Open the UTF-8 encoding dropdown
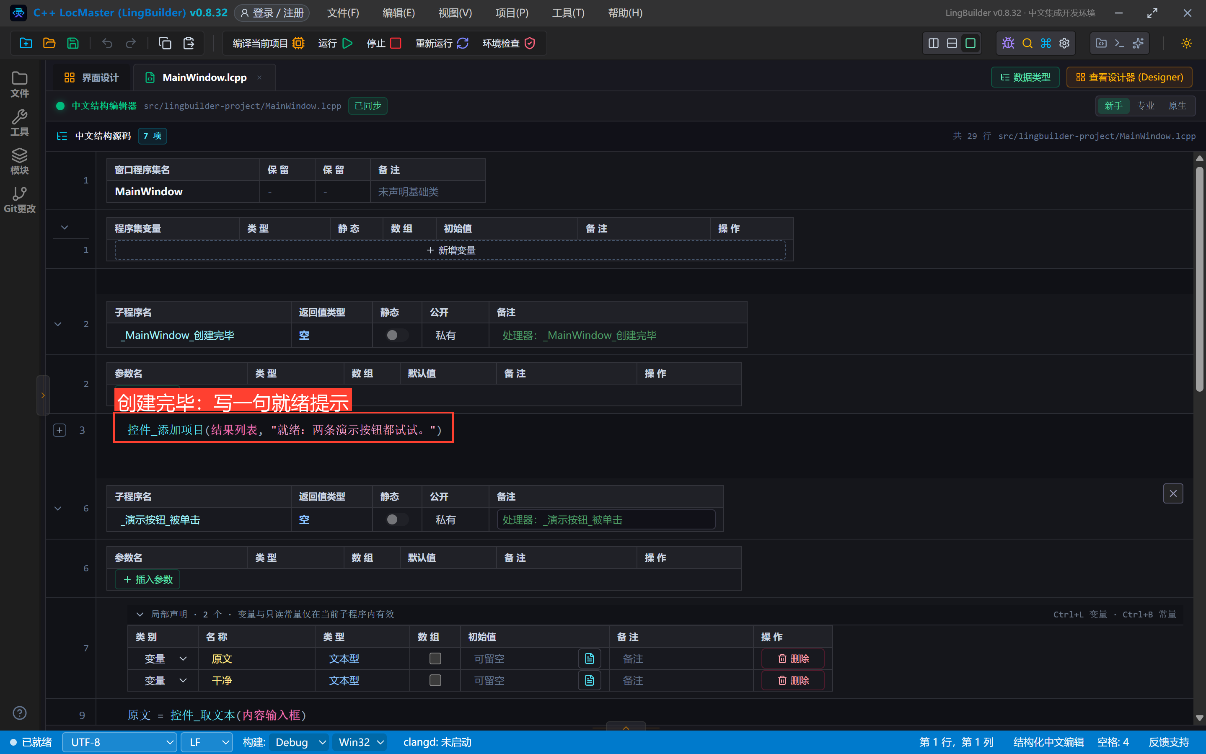Image resolution: width=1206 pixels, height=754 pixels. tap(120, 742)
